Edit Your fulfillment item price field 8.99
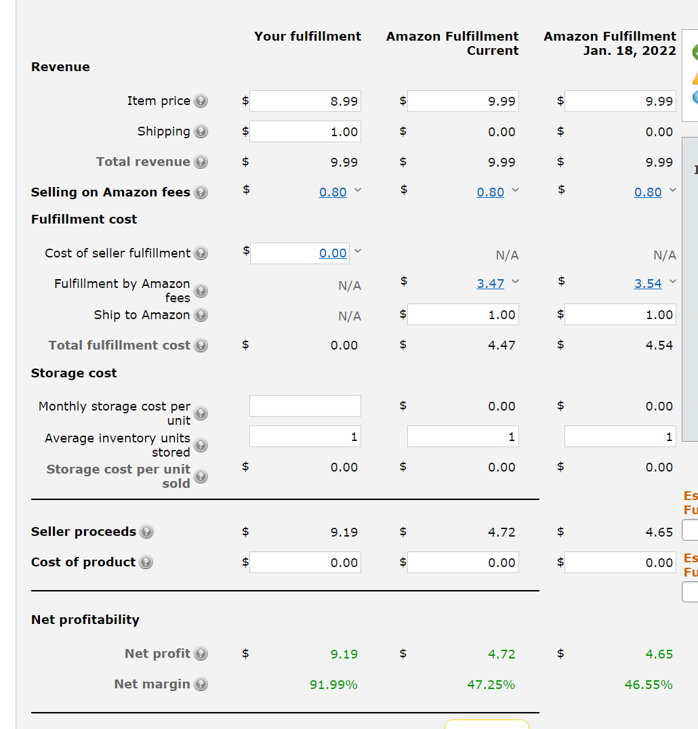698x729 pixels. [305, 101]
